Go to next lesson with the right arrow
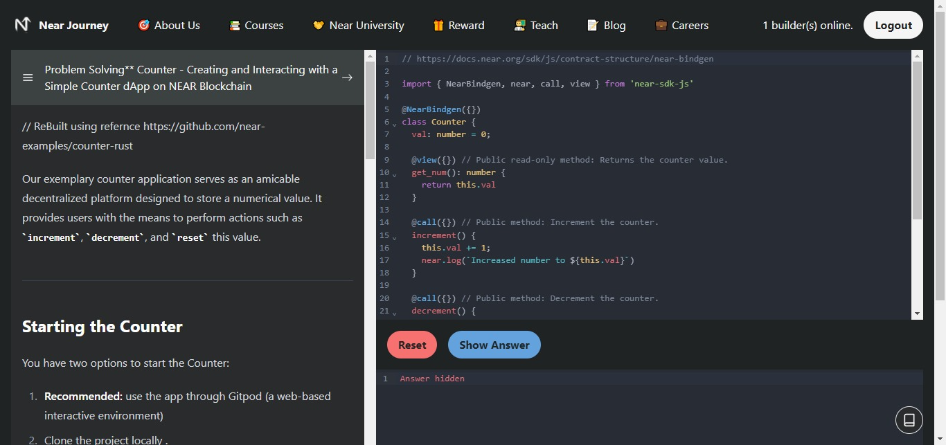The image size is (946, 445). (x=348, y=78)
